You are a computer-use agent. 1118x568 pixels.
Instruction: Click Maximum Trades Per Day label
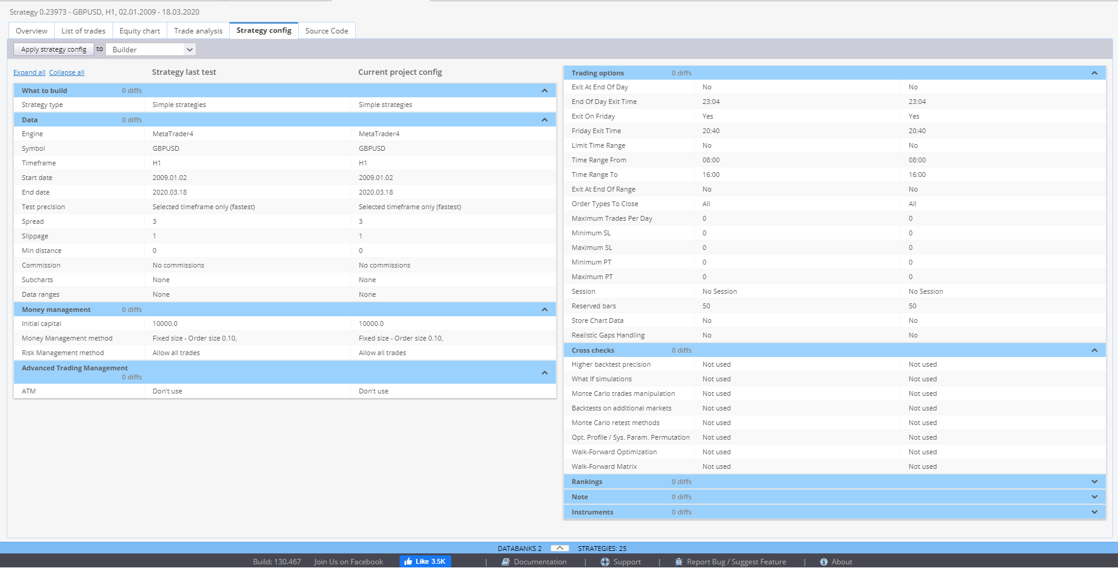(612, 218)
